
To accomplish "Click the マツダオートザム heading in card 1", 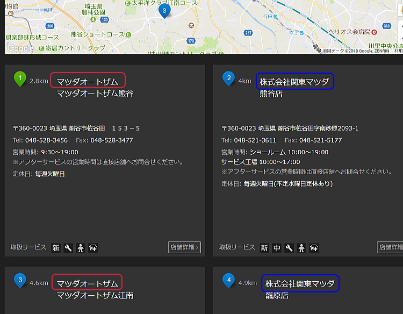I will [88, 82].
